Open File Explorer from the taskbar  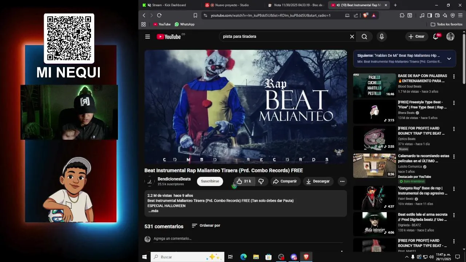pos(256,257)
